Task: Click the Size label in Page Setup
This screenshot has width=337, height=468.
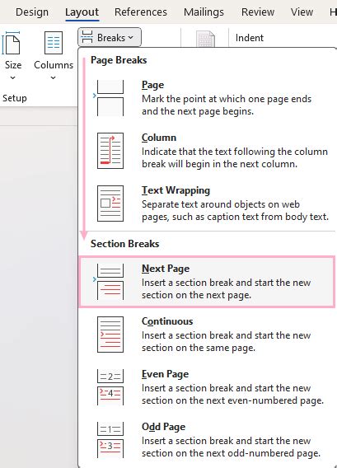Action: [13, 65]
